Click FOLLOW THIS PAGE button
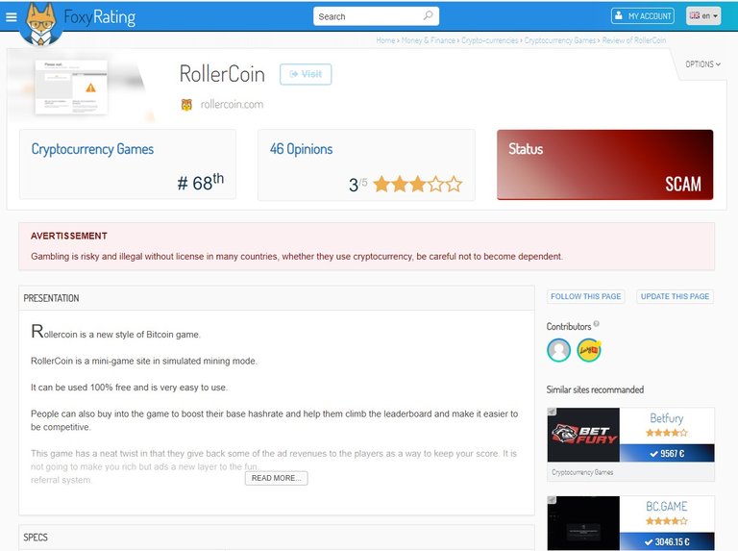Image resolution: width=738 pixels, height=551 pixels. (585, 296)
